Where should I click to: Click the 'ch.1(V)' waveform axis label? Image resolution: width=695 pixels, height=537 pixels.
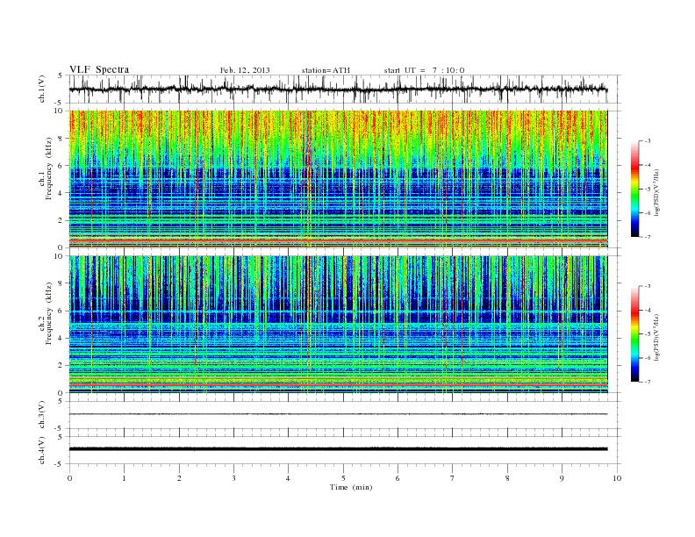(x=42, y=89)
